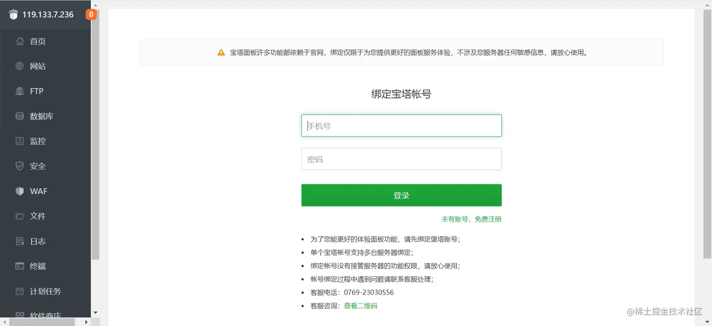Click the sidebar scroll down arrow
Screen dimensions: 712x326
pos(96,312)
